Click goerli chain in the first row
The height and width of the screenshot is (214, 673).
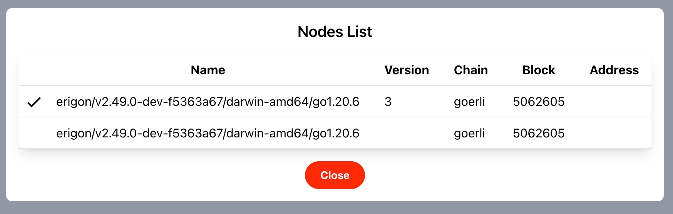[x=469, y=102]
